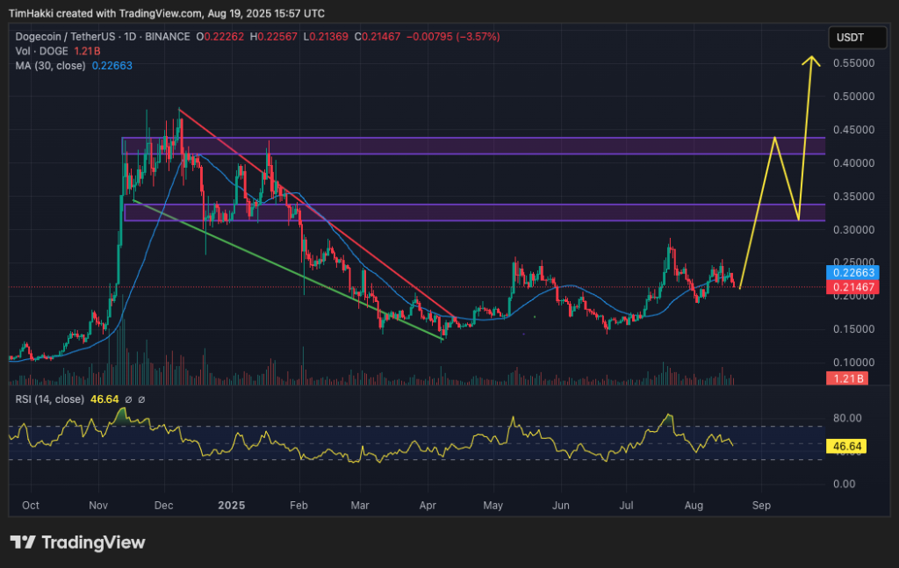
Task: Open the RSI (14, close) indicator legend
Action: 50,399
